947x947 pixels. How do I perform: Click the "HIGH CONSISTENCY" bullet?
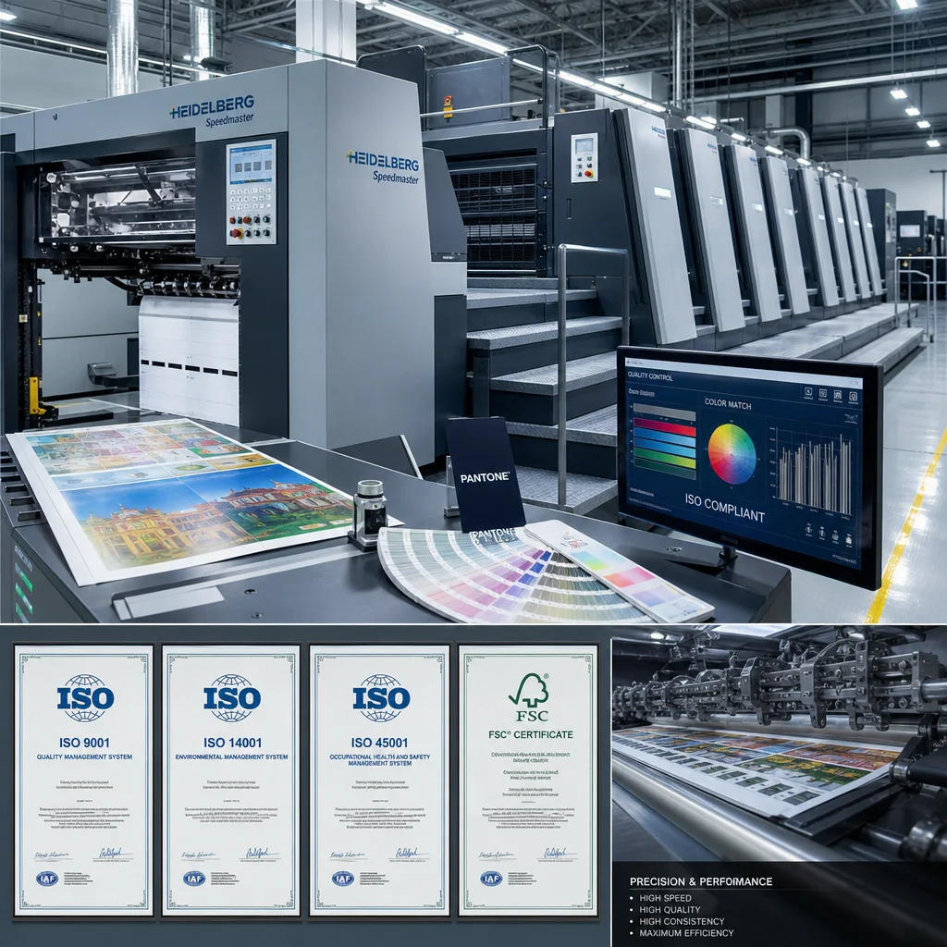682,922
